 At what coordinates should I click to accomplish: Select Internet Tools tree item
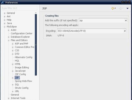(18, 98)
